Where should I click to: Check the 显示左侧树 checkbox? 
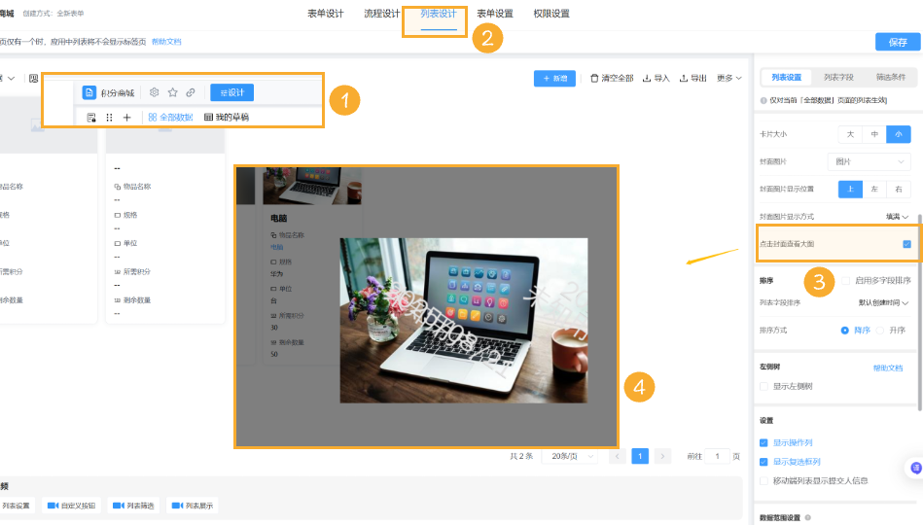764,387
